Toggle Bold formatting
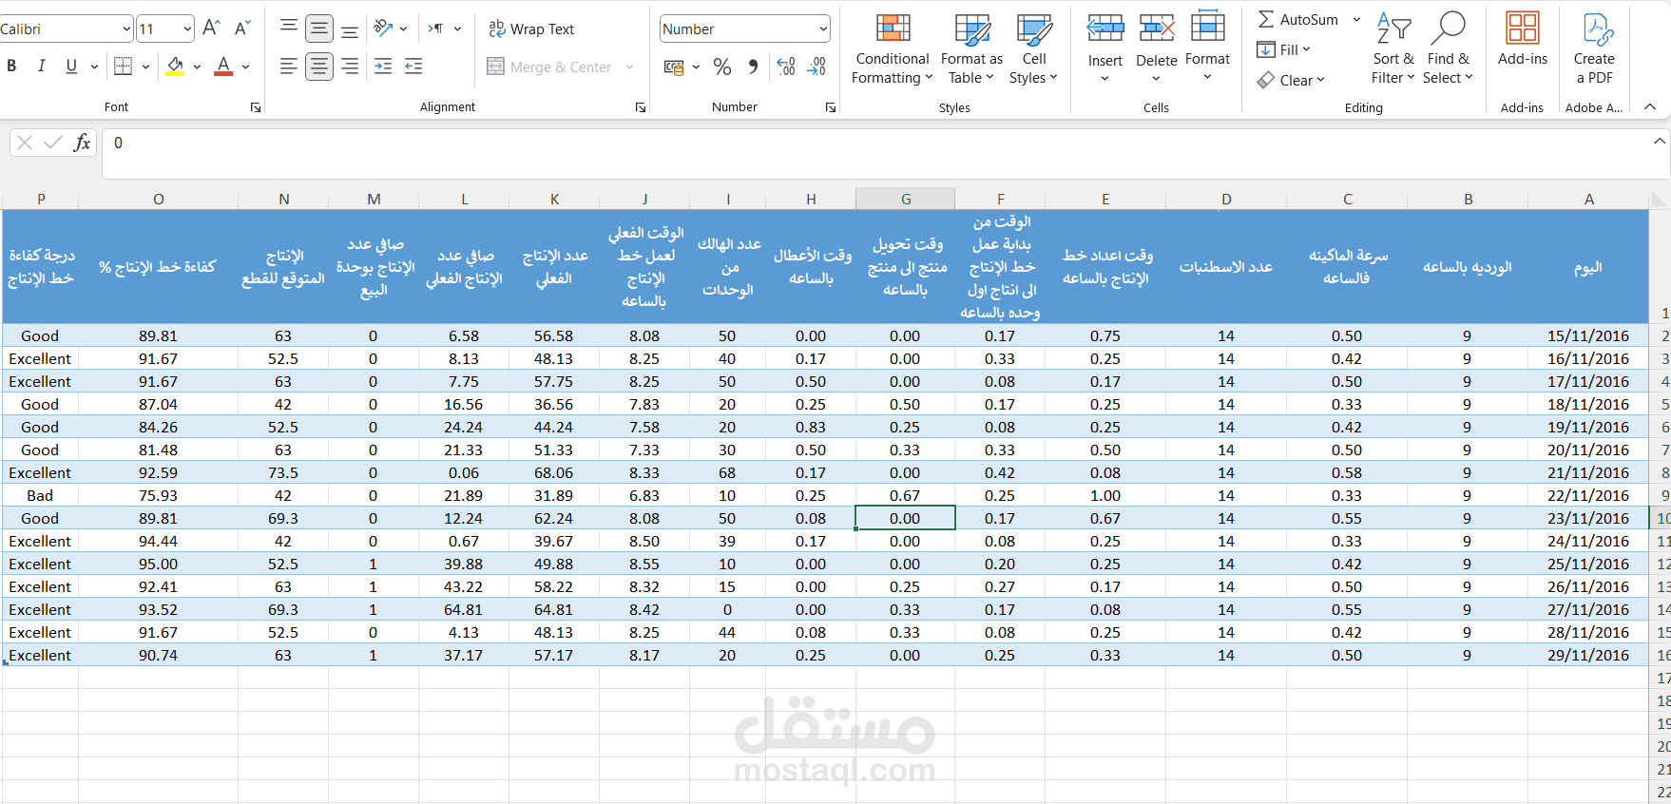1671x804 pixels. coord(11,66)
